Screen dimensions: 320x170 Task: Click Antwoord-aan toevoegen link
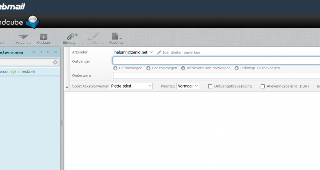209,68
